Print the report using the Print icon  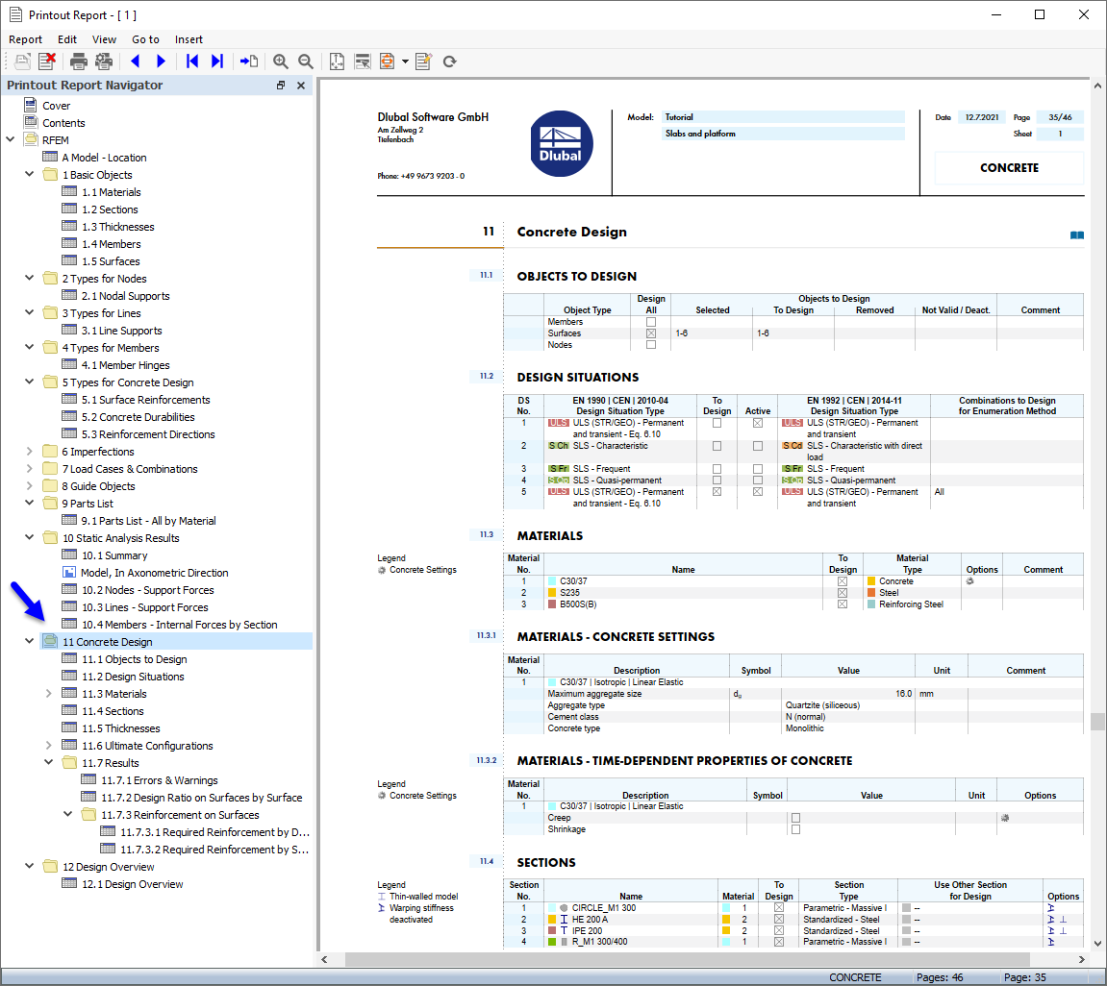[x=78, y=61]
